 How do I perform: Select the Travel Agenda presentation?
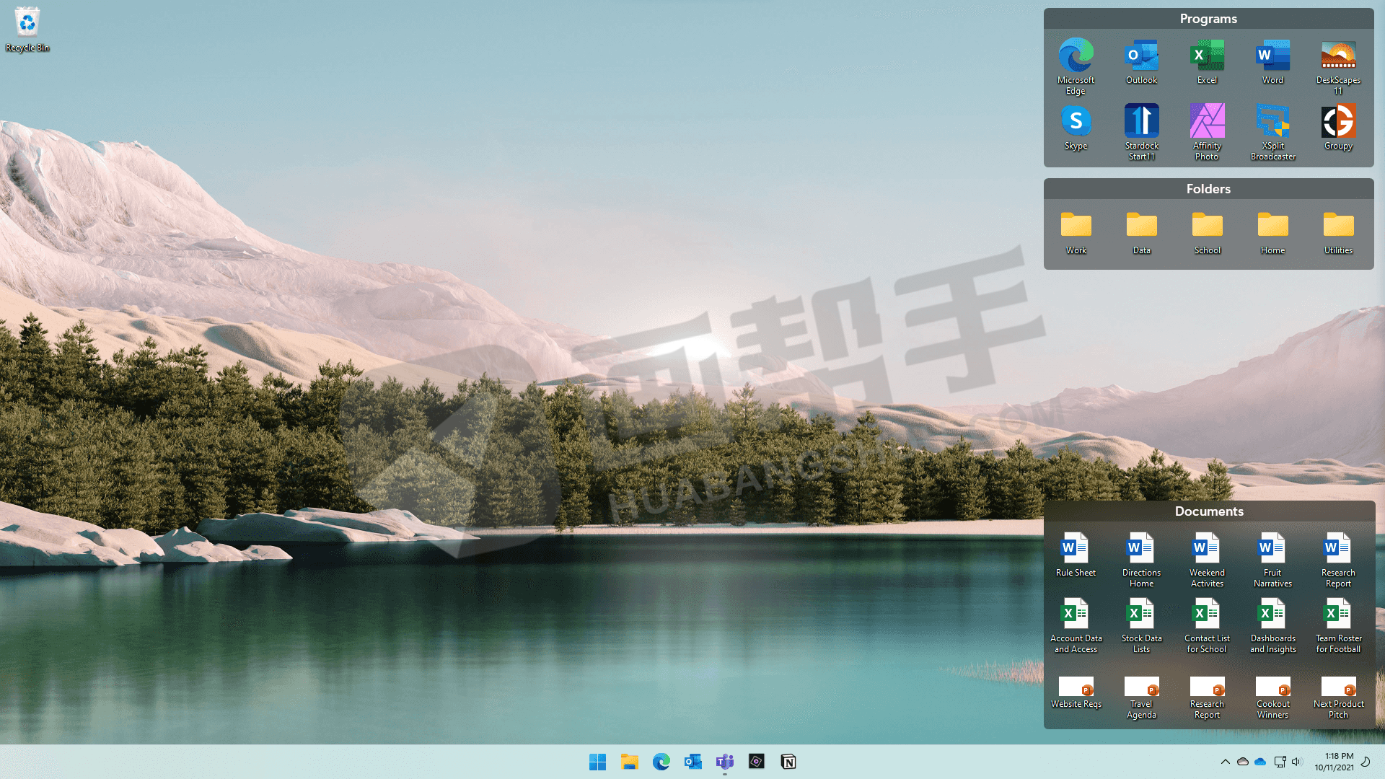1141,697
